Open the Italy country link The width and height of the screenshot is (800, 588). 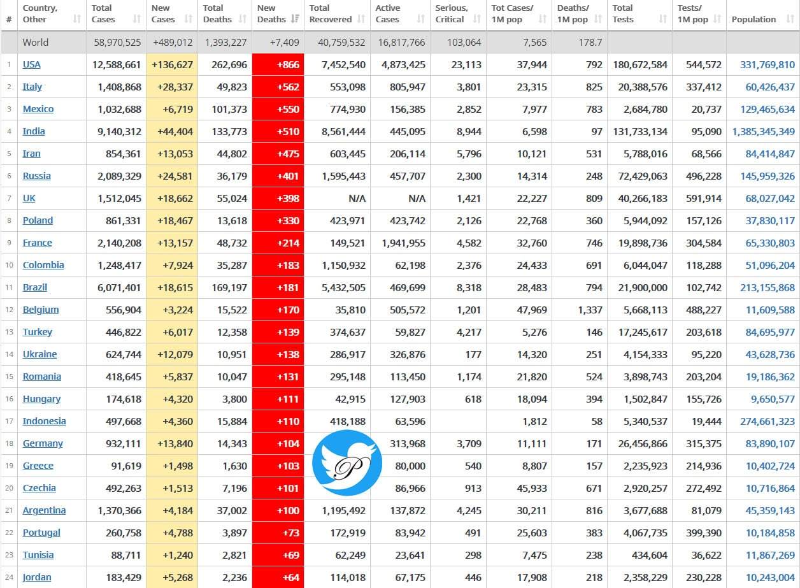tap(32, 87)
